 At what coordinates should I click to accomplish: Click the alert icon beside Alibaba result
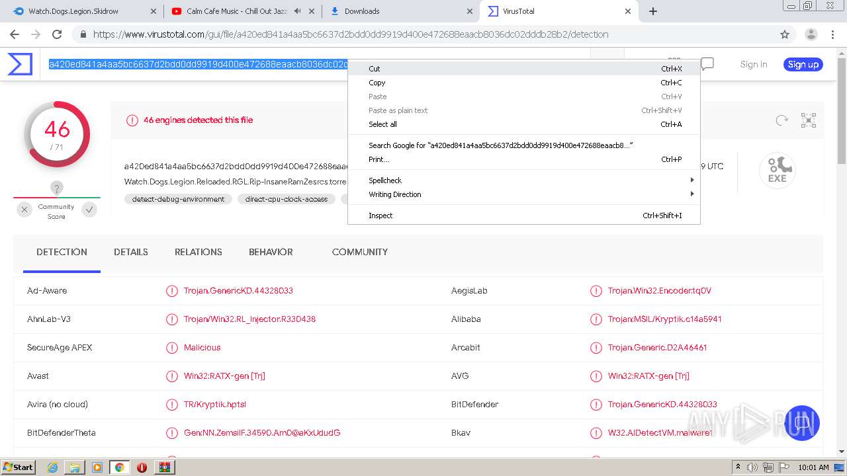[596, 319]
